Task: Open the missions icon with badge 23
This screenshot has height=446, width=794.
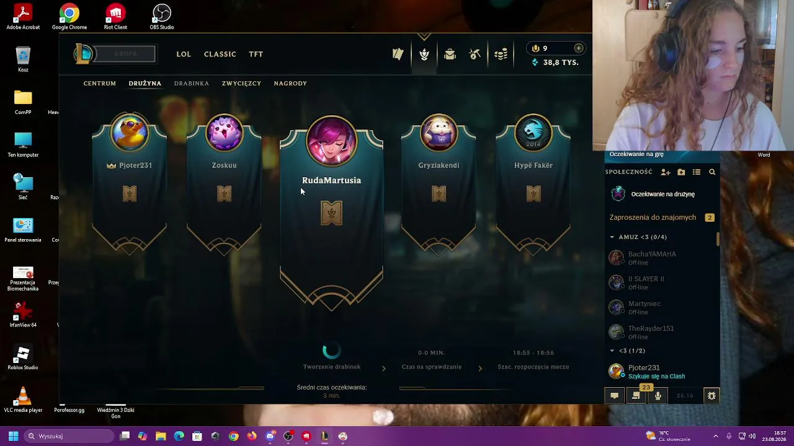Action: [x=636, y=396]
